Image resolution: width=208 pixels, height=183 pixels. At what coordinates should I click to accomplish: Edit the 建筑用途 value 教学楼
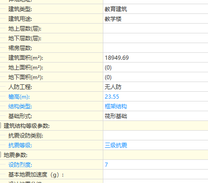[x=156, y=19]
